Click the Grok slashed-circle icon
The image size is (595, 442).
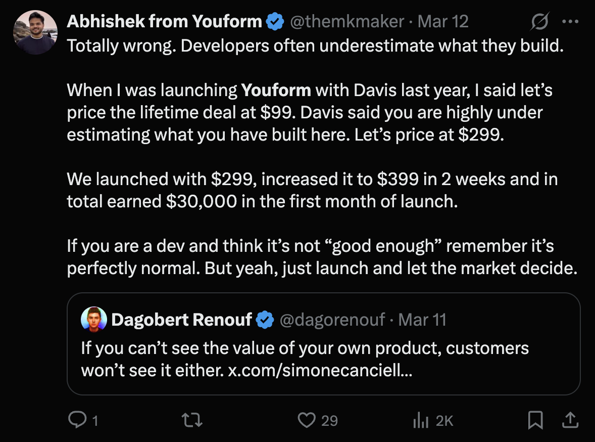pyautogui.click(x=540, y=22)
